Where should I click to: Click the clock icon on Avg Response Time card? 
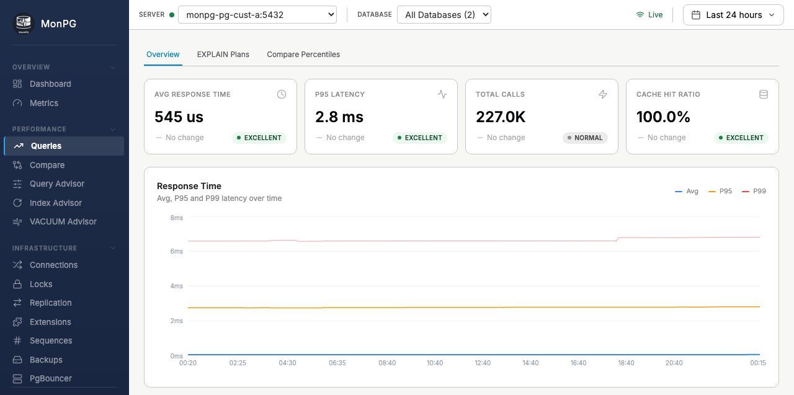point(282,94)
